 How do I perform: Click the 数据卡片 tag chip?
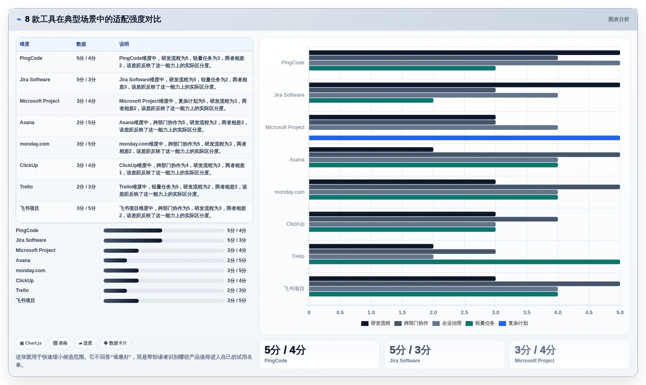(115, 343)
